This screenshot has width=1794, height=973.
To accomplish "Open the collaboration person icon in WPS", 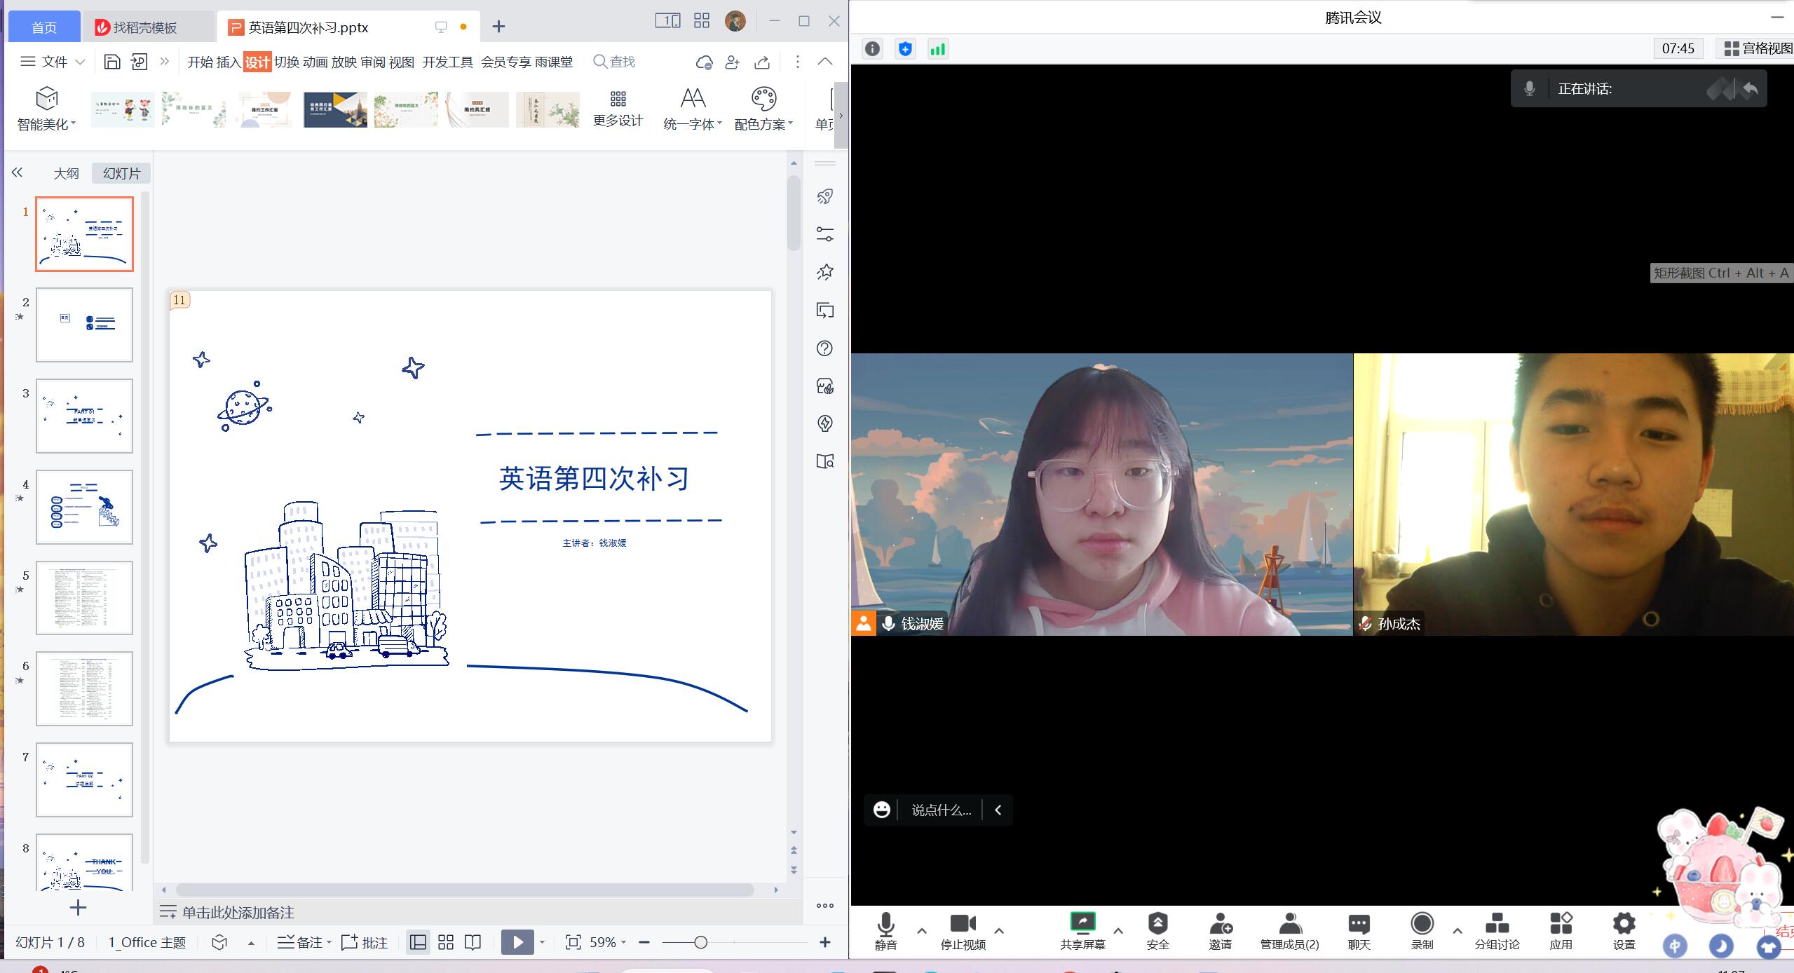I will tap(733, 62).
